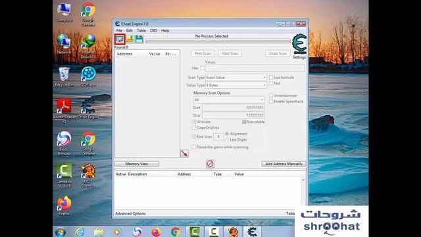Select the Alignment radio button
Screen dimensions: 421x237
pos(227,134)
